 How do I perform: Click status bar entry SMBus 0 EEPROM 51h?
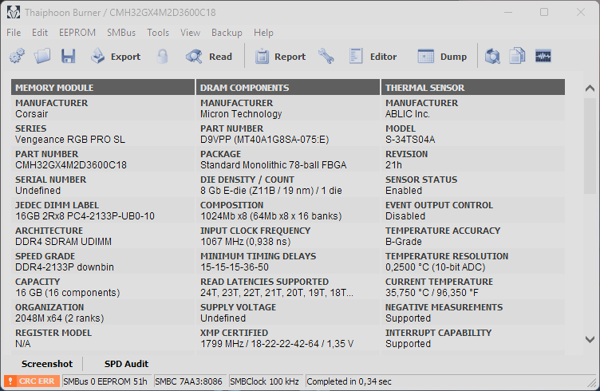click(x=106, y=381)
